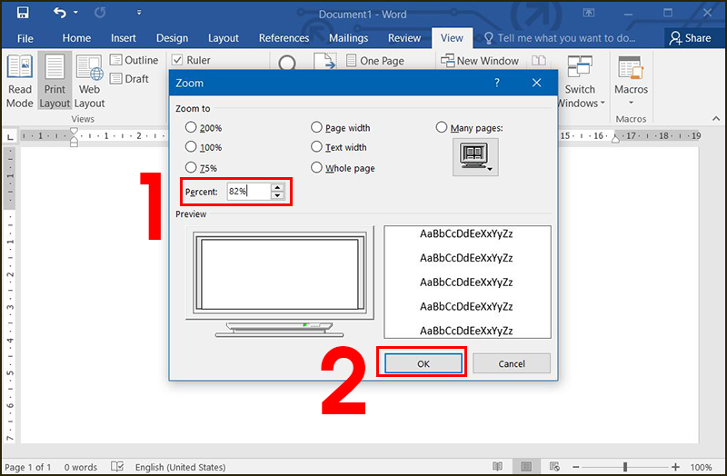727x476 pixels.
Task: Click the Share button
Action: coord(691,38)
